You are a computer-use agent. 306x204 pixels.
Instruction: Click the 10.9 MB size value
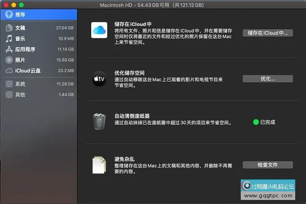pyautogui.click(x=66, y=39)
